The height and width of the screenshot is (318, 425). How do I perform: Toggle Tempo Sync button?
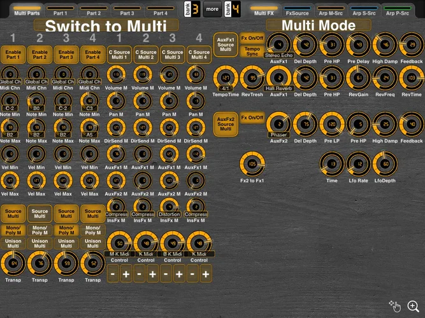252,52
